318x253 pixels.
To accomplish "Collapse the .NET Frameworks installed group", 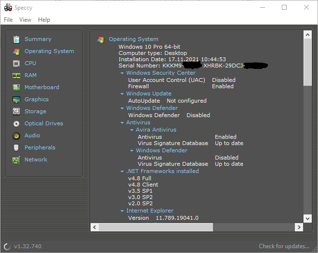I will click(122, 172).
